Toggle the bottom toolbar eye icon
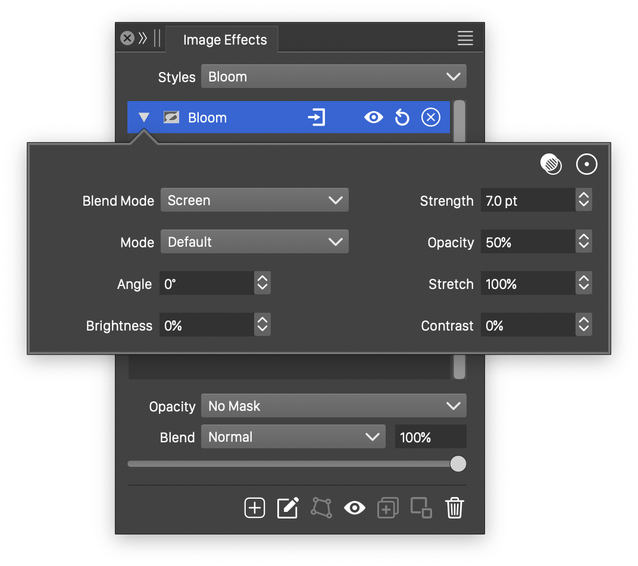 [355, 508]
